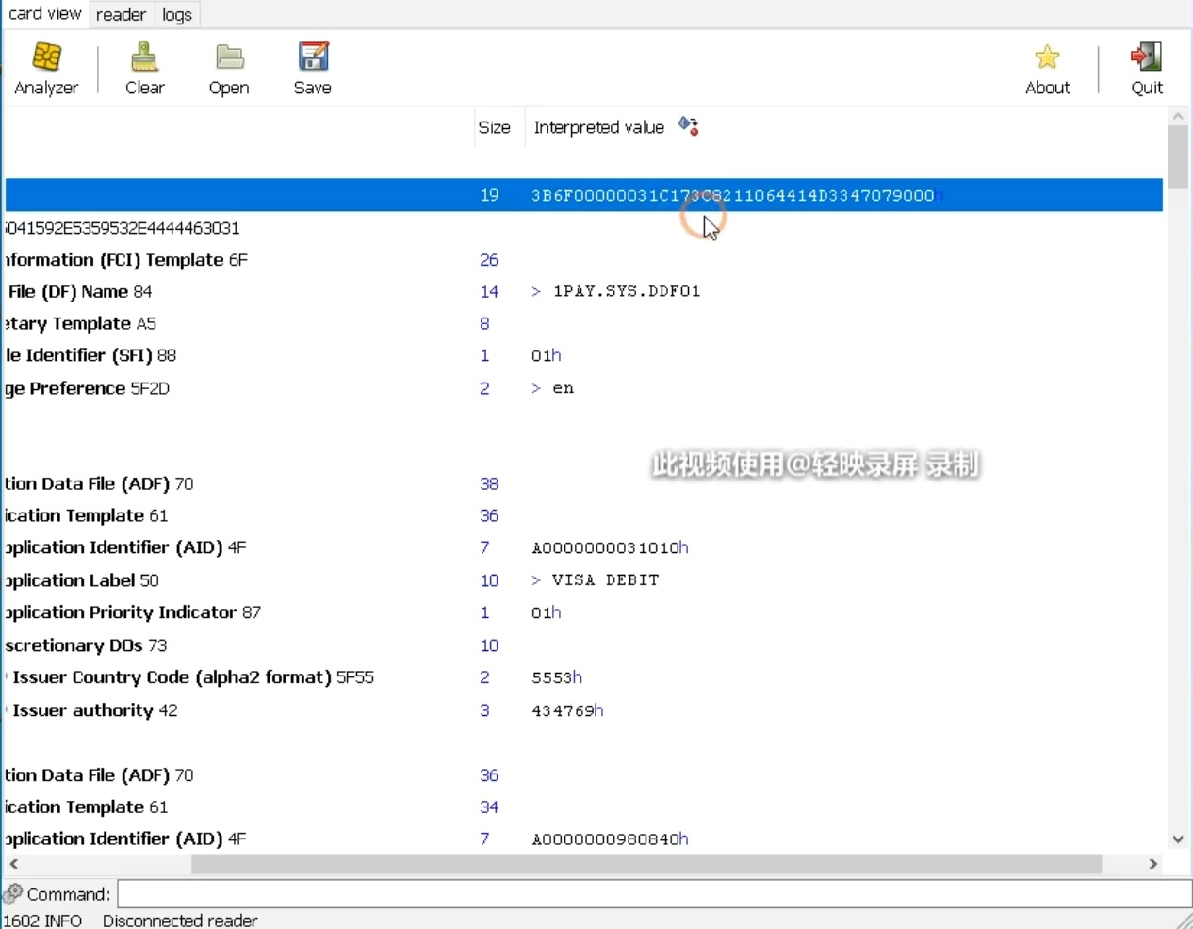Screen dimensions: 1193x929
Task: Click the gear icon next to Command
Action: [13, 893]
